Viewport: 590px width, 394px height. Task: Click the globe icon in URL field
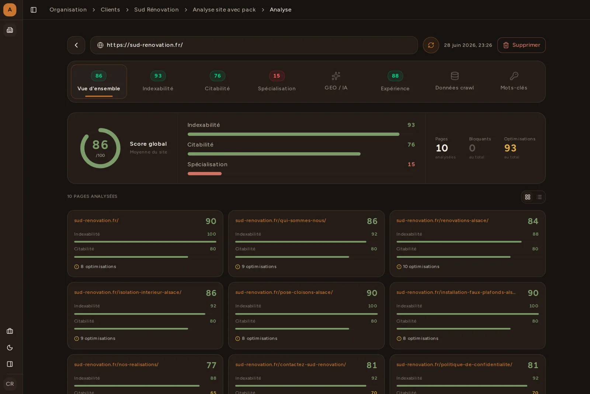tap(100, 45)
